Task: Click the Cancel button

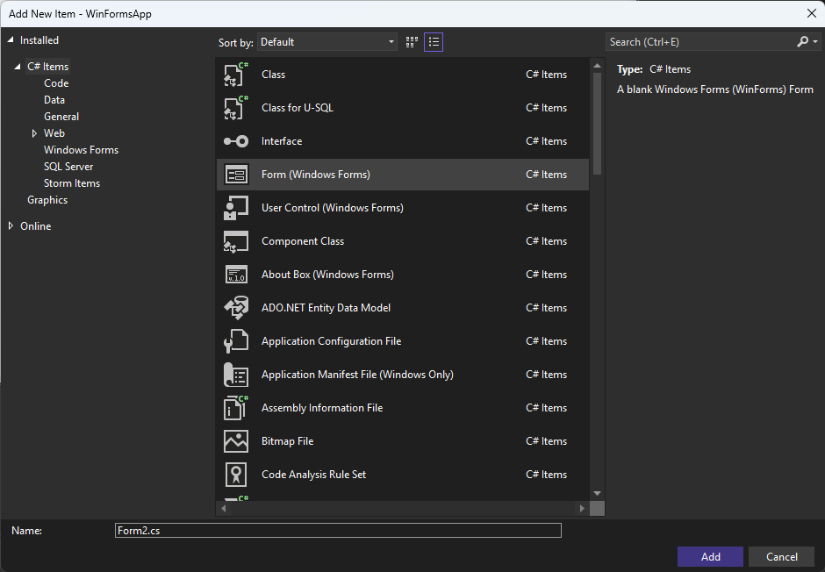Action: coord(781,557)
